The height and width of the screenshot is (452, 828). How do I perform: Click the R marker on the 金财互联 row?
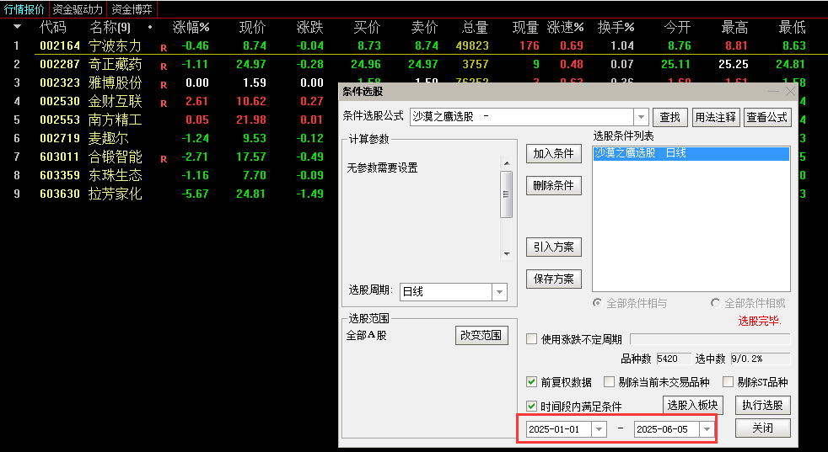tap(164, 104)
